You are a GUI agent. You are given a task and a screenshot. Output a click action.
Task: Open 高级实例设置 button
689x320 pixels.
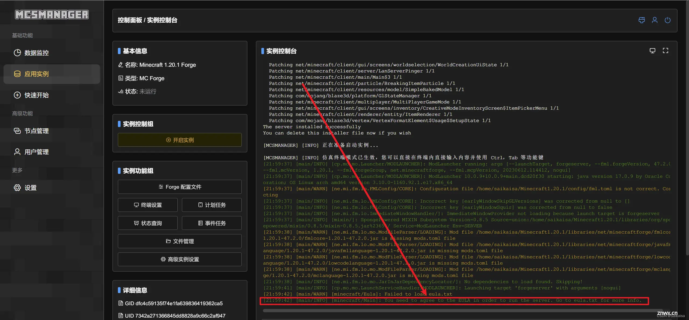point(180,259)
